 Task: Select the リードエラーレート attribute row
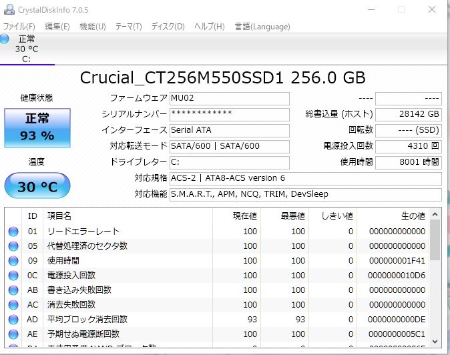pos(217,232)
